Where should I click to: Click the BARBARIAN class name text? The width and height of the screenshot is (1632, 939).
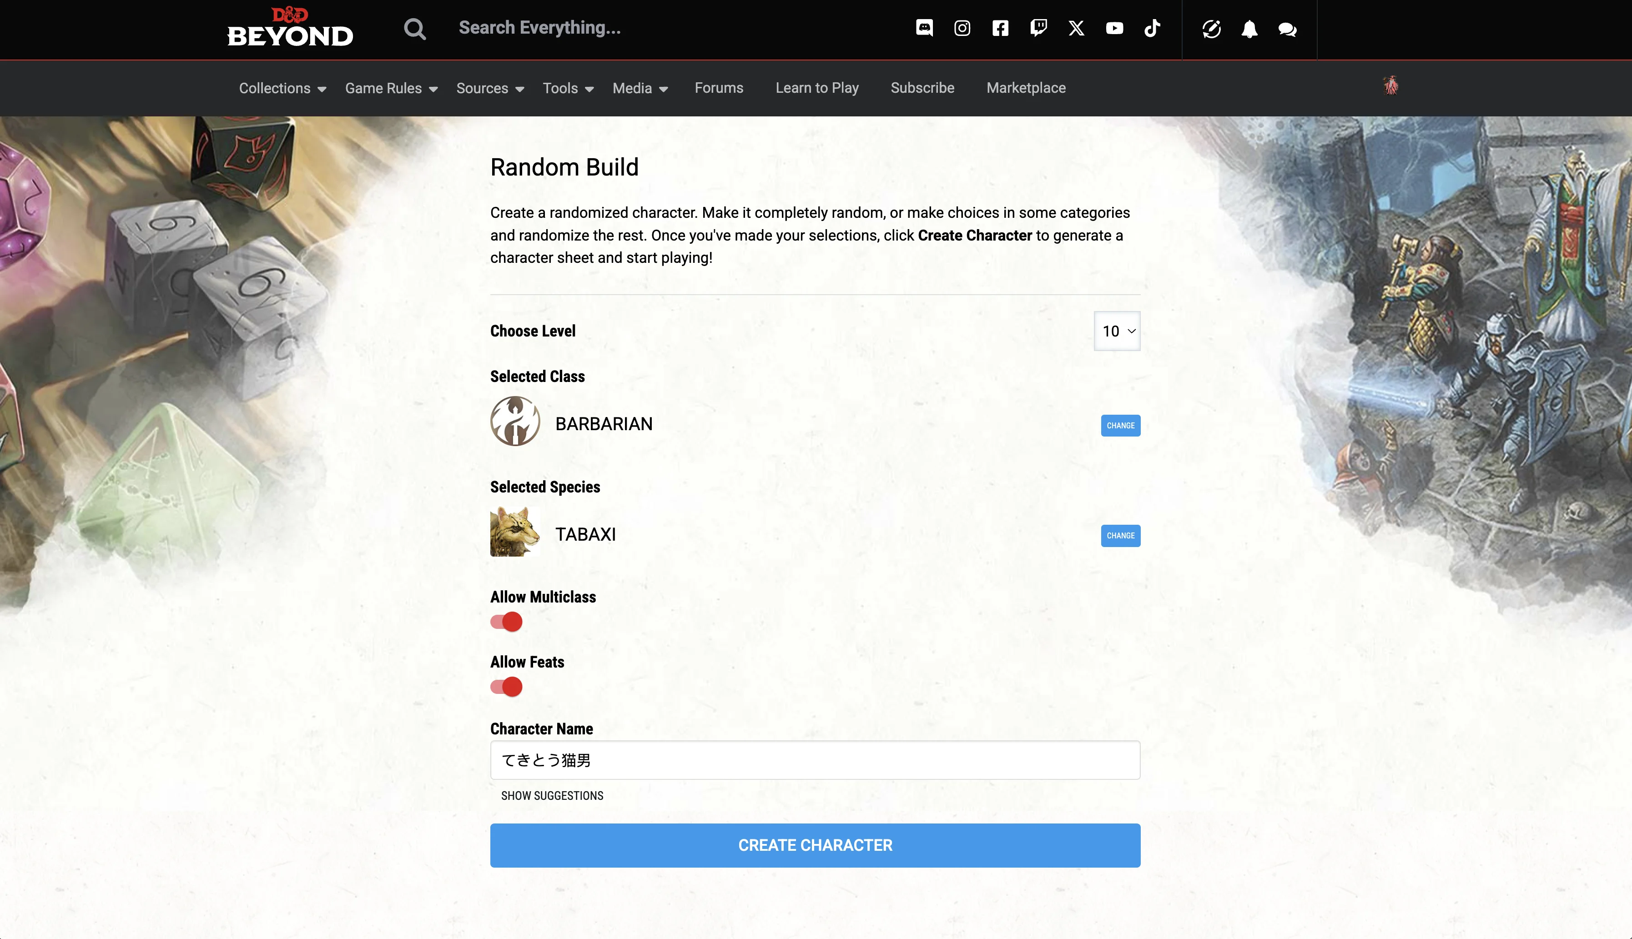[604, 424]
